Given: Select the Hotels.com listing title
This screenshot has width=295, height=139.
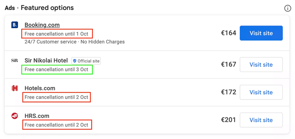Looking at the screenshot, I should (40, 88).
